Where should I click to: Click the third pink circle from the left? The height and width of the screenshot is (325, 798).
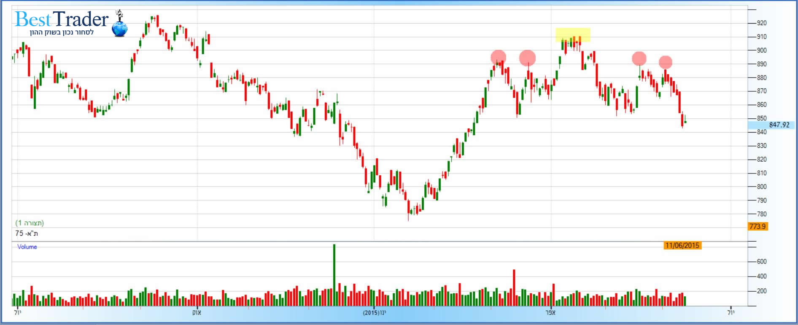pos(639,59)
